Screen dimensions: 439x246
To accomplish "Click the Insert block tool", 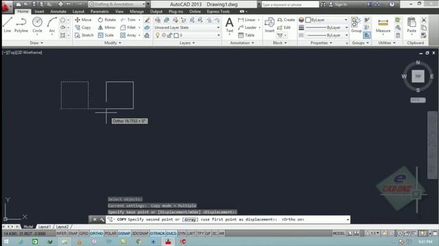I will (270, 25).
